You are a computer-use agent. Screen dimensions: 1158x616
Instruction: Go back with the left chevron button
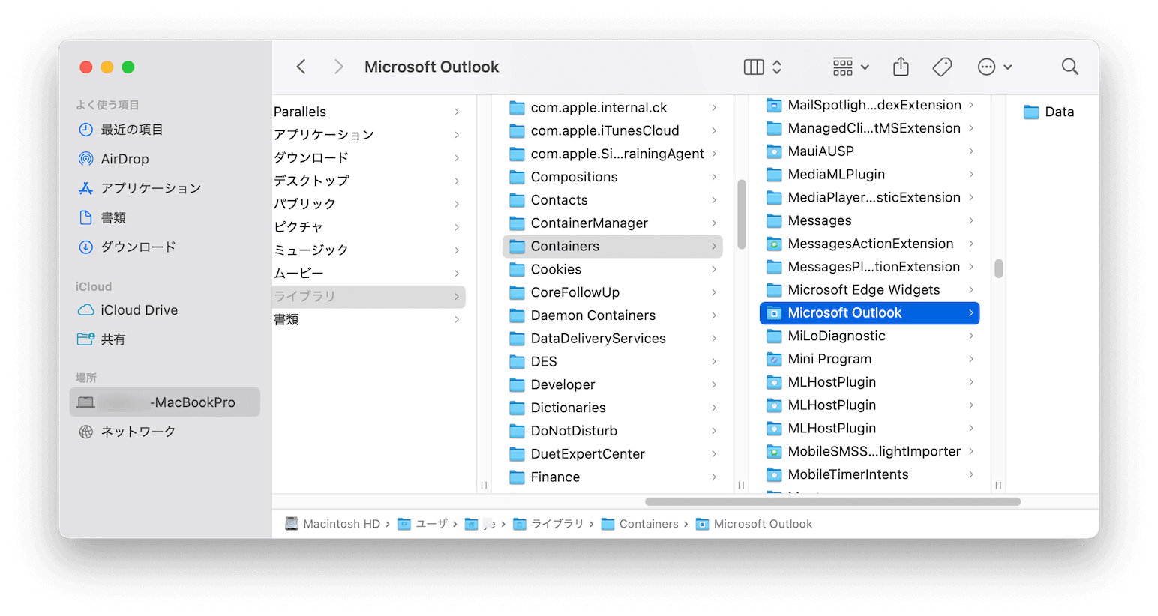pyautogui.click(x=301, y=67)
